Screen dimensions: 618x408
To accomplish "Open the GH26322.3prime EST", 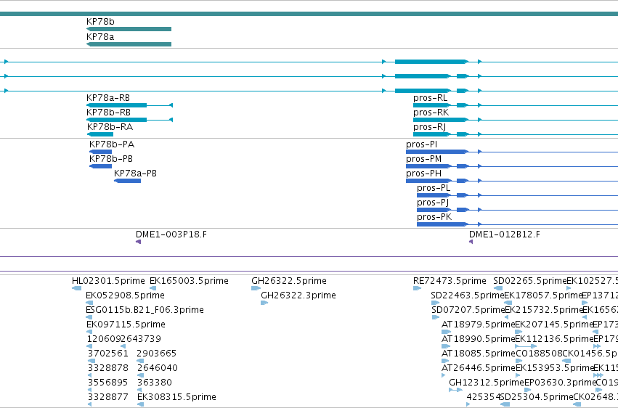I will pos(264,303).
